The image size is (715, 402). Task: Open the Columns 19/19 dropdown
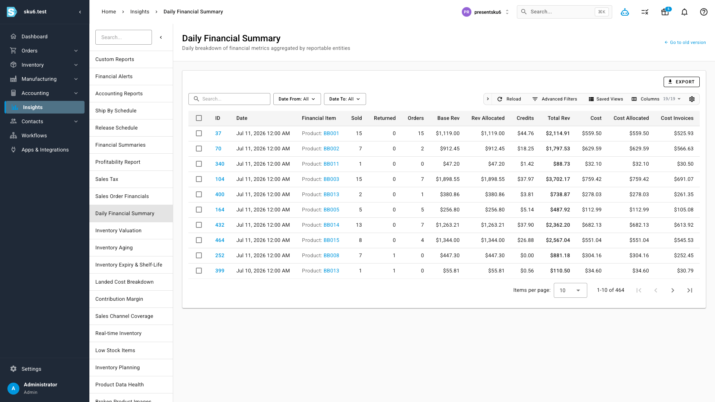[x=656, y=99]
